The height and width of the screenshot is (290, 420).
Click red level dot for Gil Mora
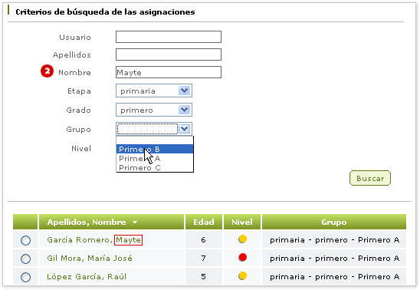tap(242, 258)
